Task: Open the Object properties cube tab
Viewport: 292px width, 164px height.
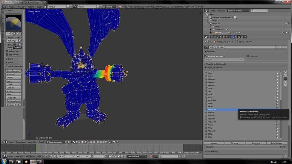Action: pos(224,37)
